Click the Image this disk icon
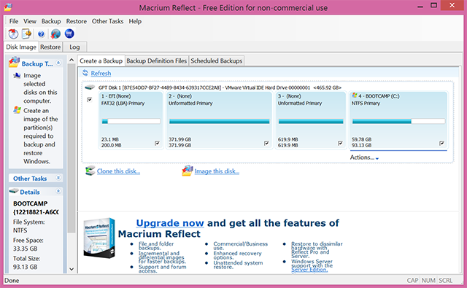The height and width of the screenshot is (288, 467). coord(188,171)
